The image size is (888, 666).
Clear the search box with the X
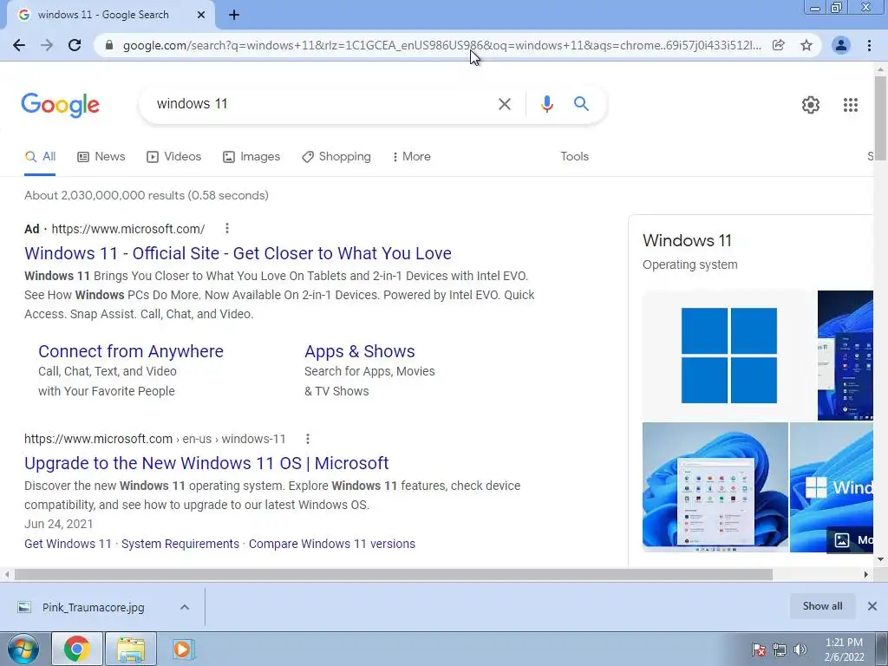point(505,104)
